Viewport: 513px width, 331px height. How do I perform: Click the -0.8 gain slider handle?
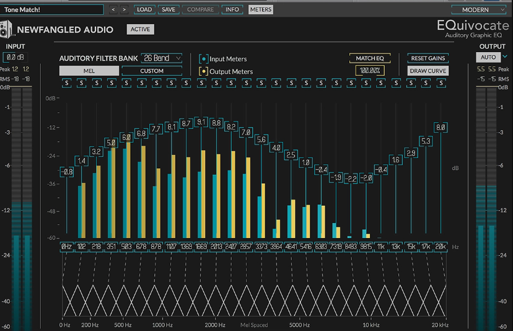67,172
